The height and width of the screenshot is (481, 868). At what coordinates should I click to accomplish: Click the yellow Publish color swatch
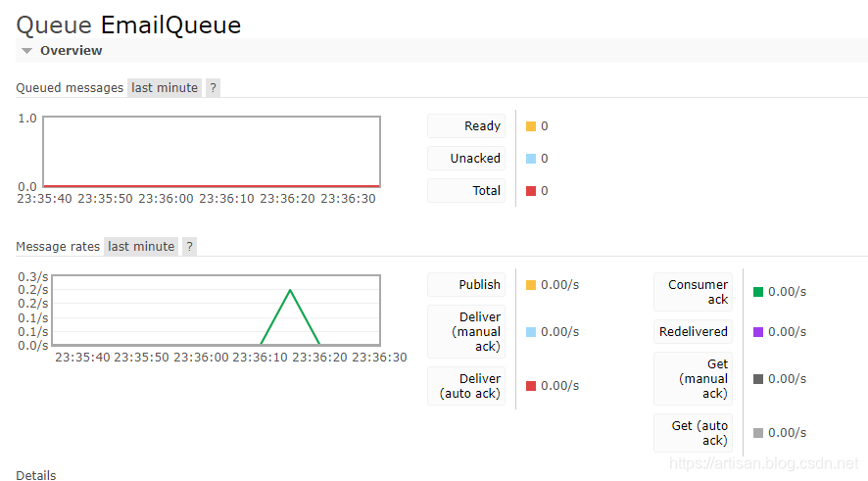(531, 285)
